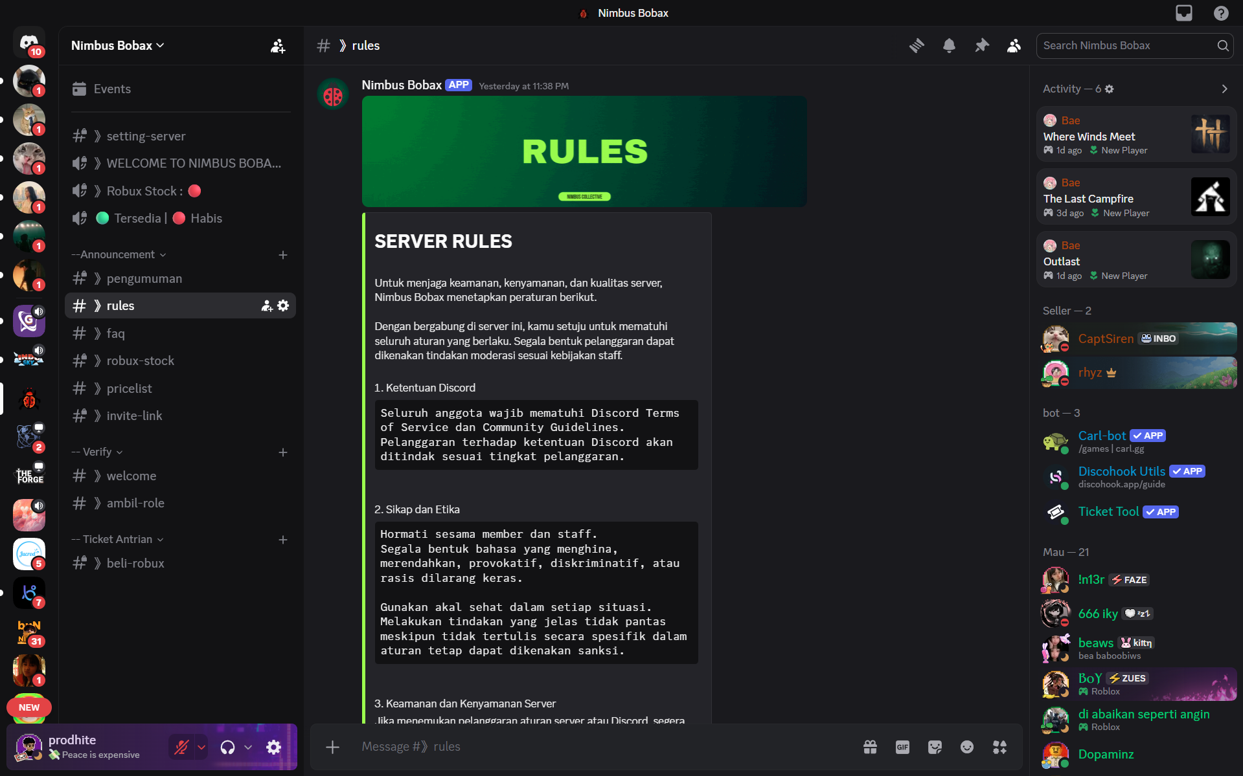Invite members using header add-person icon
Screen dimensions: 1243x776
[x=278, y=46]
